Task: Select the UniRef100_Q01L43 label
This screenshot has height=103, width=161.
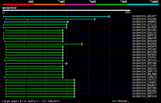Action: [x=144, y=33]
